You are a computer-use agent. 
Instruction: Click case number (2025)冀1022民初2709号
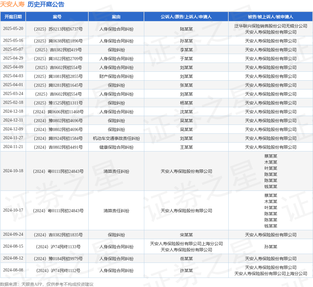pos(57,59)
